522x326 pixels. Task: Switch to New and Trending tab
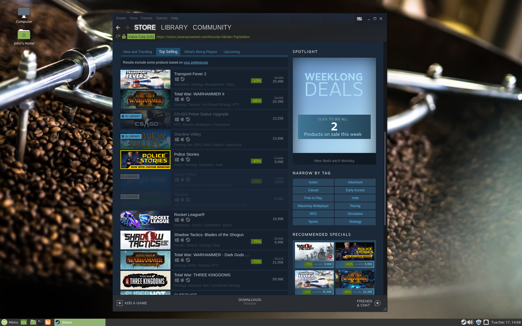138,52
